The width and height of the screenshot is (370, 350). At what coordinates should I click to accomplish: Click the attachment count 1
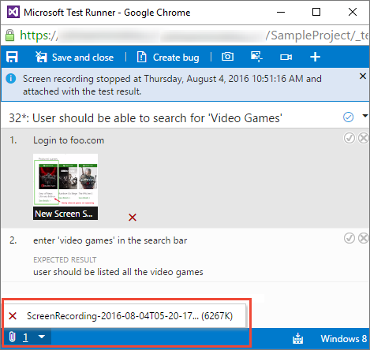(25, 337)
